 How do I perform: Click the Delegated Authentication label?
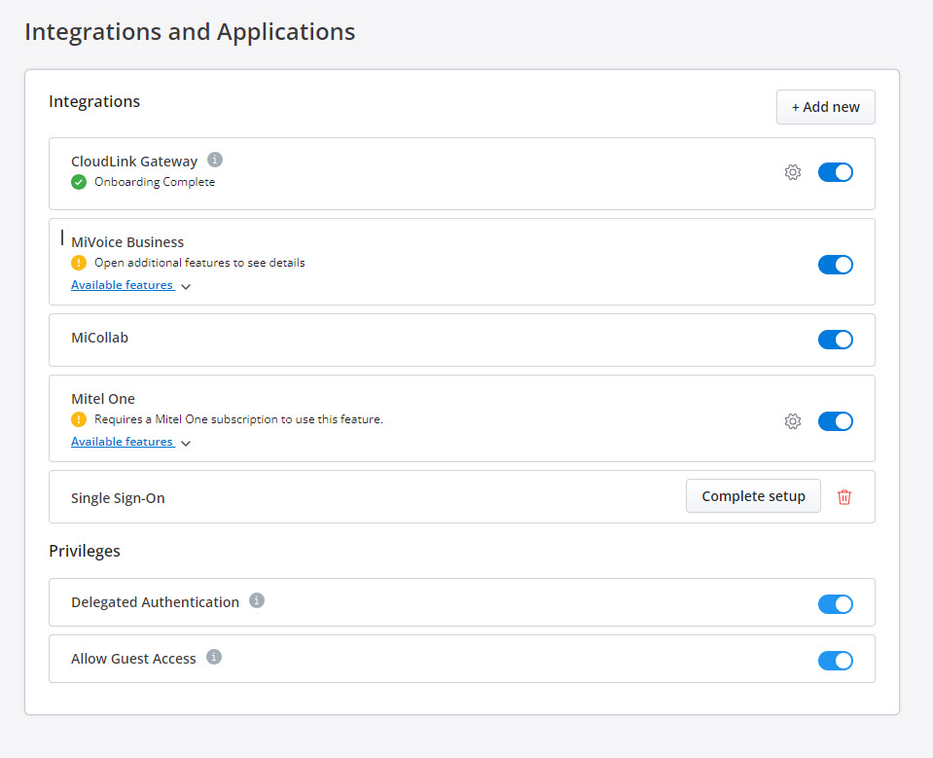[x=155, y=602]
